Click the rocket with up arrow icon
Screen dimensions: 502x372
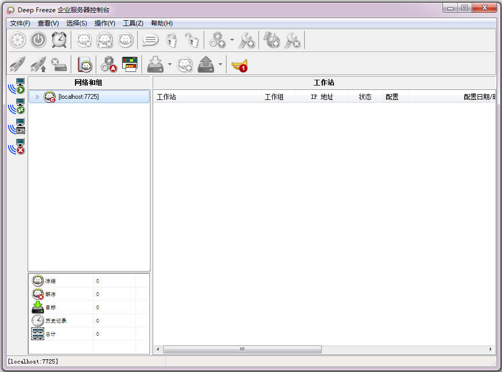tap(38, 64)
